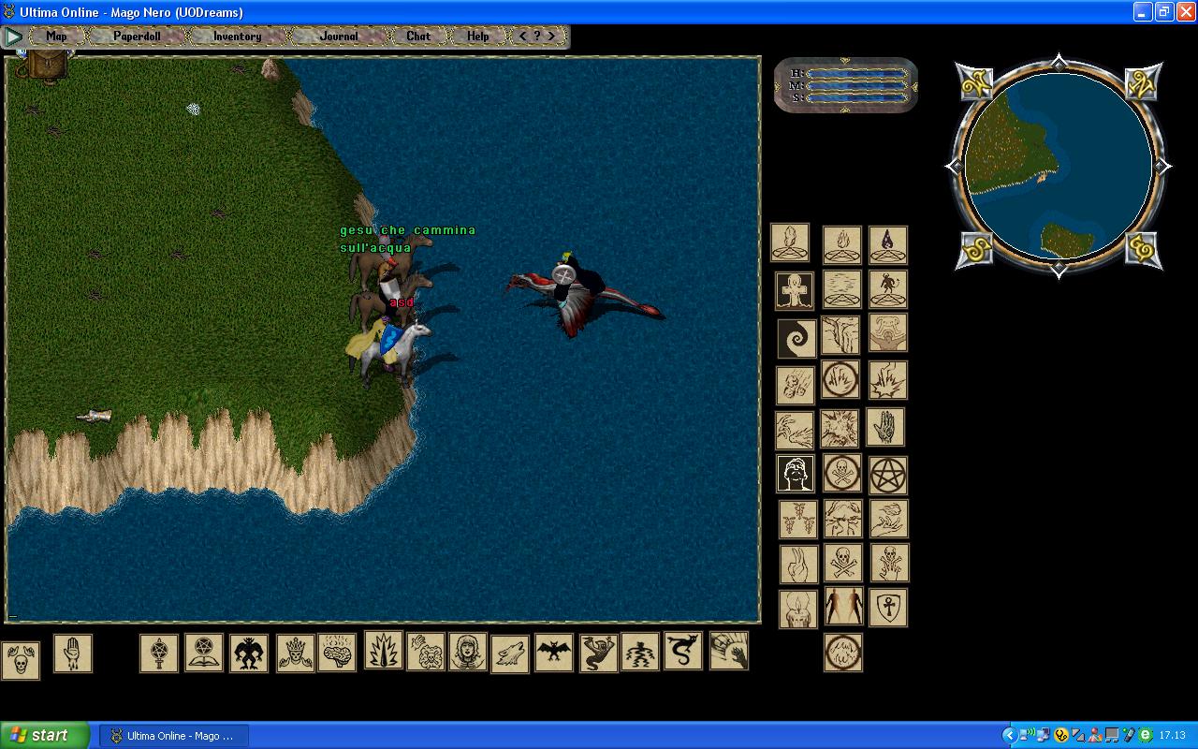Cast the two raised fingers spell icon

tap(798, 565)
